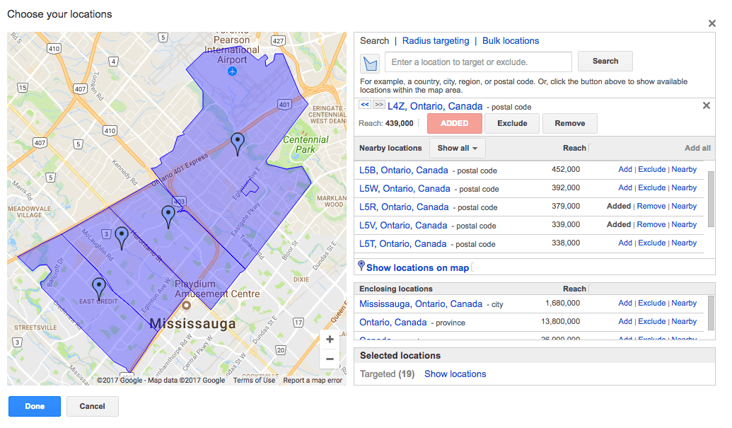Select the Search tab
This screenshot has height=428, width=732.
coord(374,40)
